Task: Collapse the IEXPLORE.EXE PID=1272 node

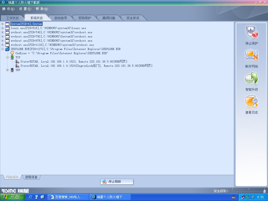Action: [x=2, y=49]
